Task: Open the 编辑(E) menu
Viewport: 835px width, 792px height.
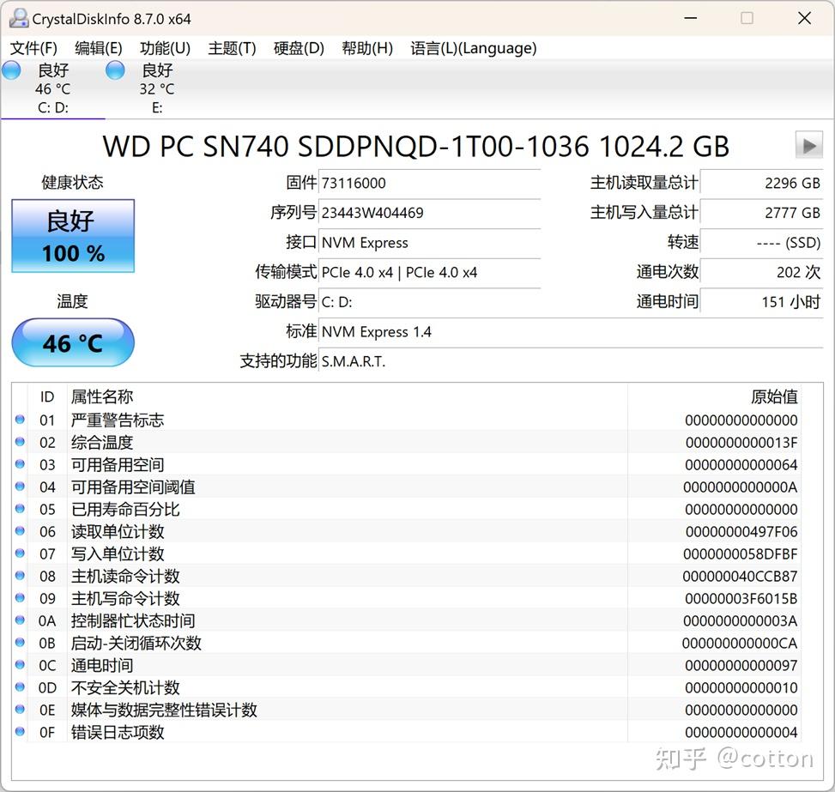Action: [x=99, y=48]
